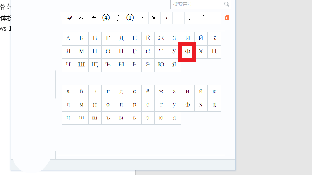
Task: Clear recent symbols with the trash icon
Action: [227, 17]
